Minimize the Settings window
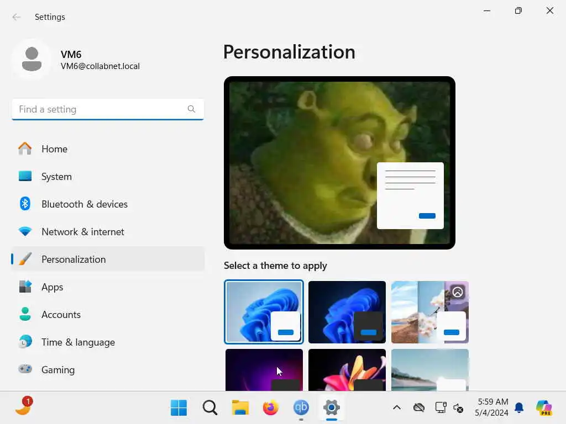Image resolution: width=566 pixels, height=424 pixels. (487, 11)
